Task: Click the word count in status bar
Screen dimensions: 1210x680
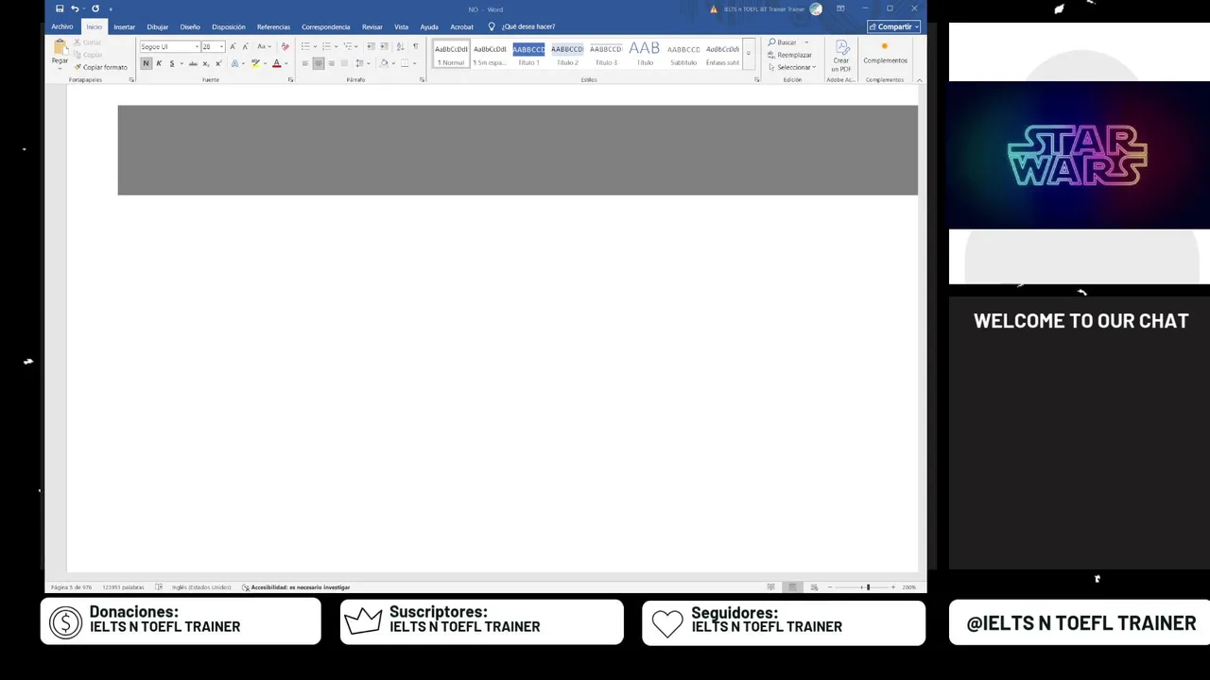Action: [123, 587]
